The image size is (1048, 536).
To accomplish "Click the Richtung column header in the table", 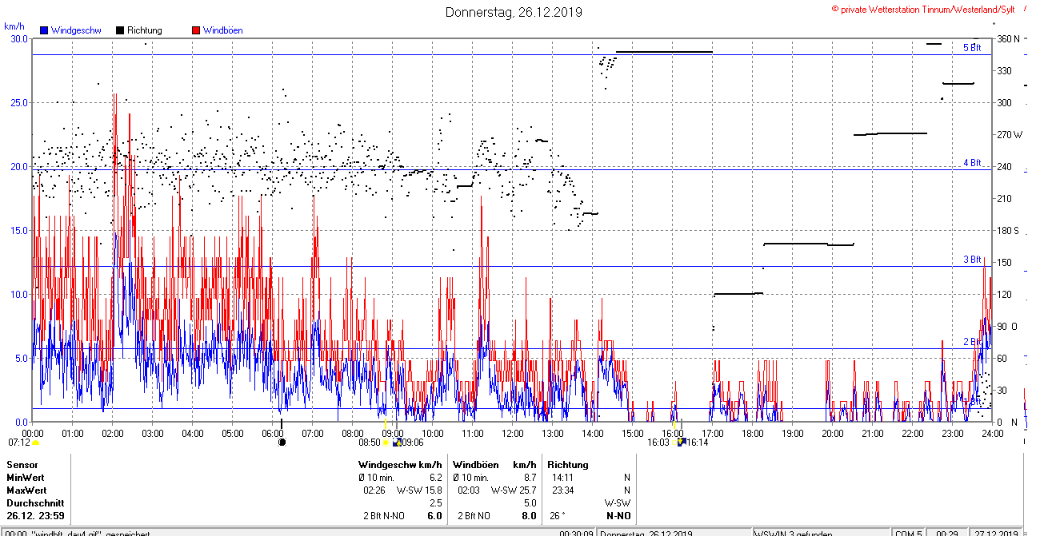I will [x=568, y=464].
